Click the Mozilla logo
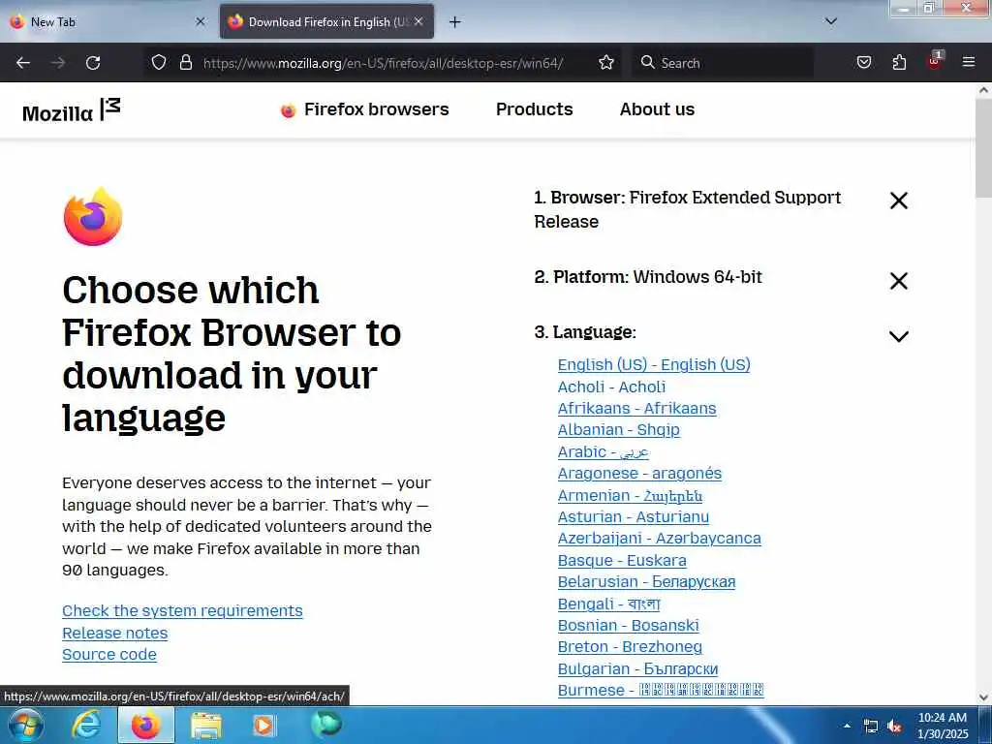Screen dimensions: 992x744 (x=72, y=110)
